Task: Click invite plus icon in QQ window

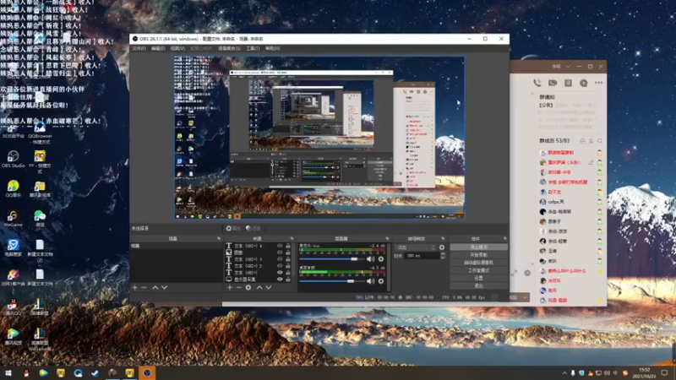Action: pos(583,83)
